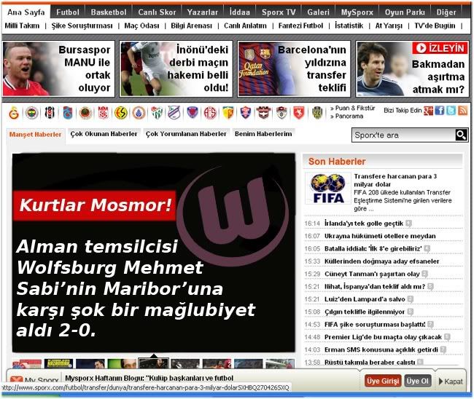Viewport: 474px width, 399px height.
Task: Go to Canlı Skor section
Action: (x=157, y=12)
